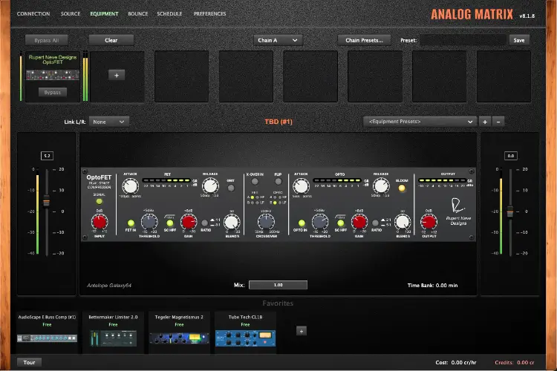
Task: Toggle the X-OVER IN switch
Action: [254, 180]
